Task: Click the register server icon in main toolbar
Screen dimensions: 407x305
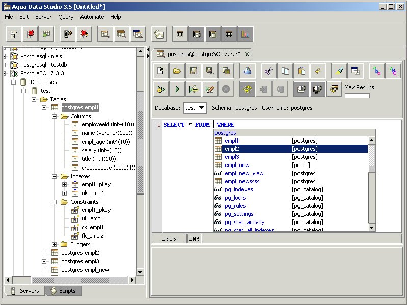Action: (x=14, y=34)
